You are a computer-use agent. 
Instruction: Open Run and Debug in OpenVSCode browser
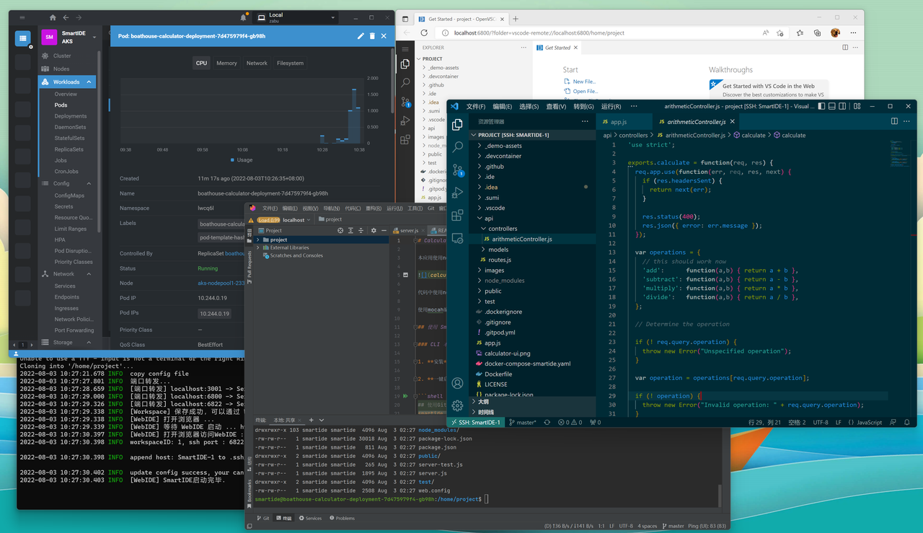click(405, 120)
